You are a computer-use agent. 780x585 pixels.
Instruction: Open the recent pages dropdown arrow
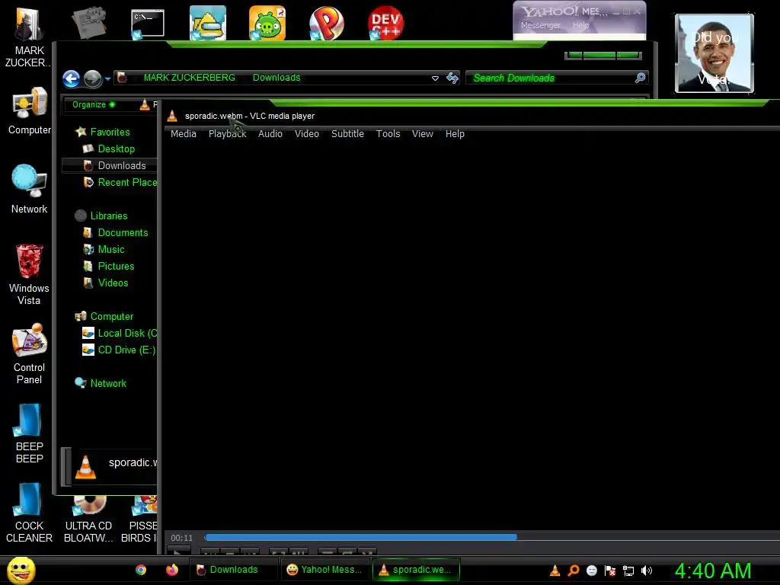(x=107, y=78)
